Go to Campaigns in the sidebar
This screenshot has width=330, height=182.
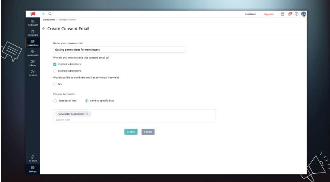(33, 33)
